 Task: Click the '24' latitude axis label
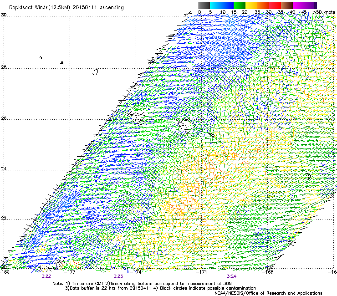(4, 169)
